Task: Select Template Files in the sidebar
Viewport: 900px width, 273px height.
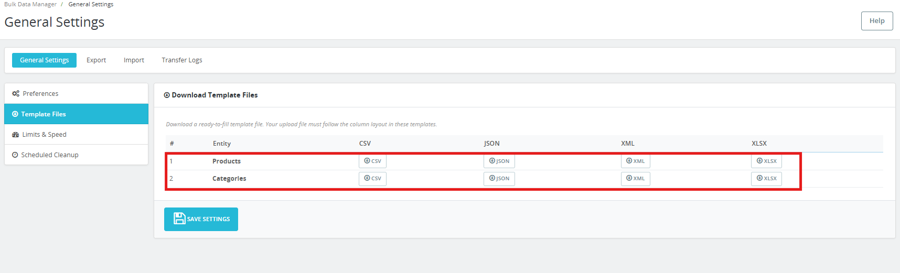Action: coord(76,114)
